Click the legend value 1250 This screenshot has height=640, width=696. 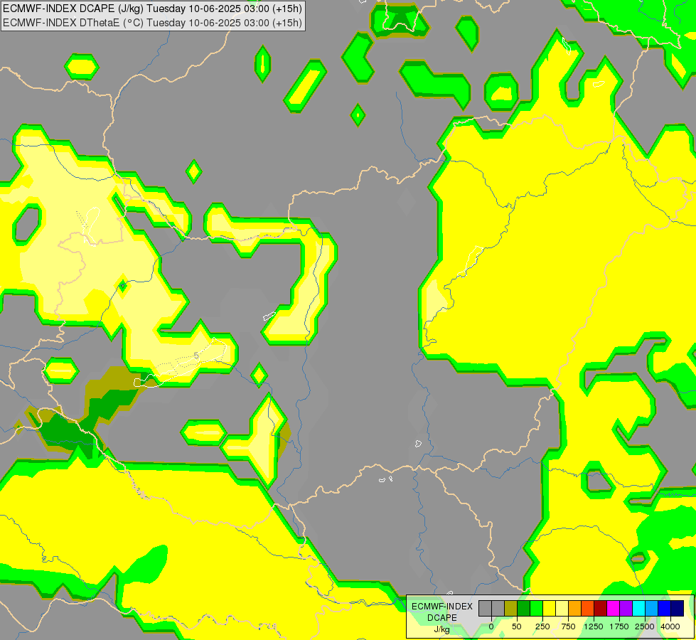(x=594, y=626)
